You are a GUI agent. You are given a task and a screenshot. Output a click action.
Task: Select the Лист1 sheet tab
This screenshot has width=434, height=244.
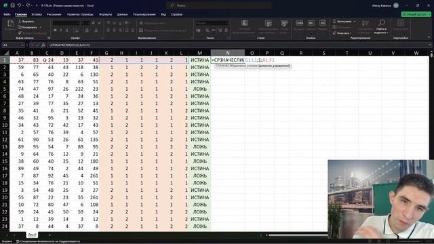(32, 235)
